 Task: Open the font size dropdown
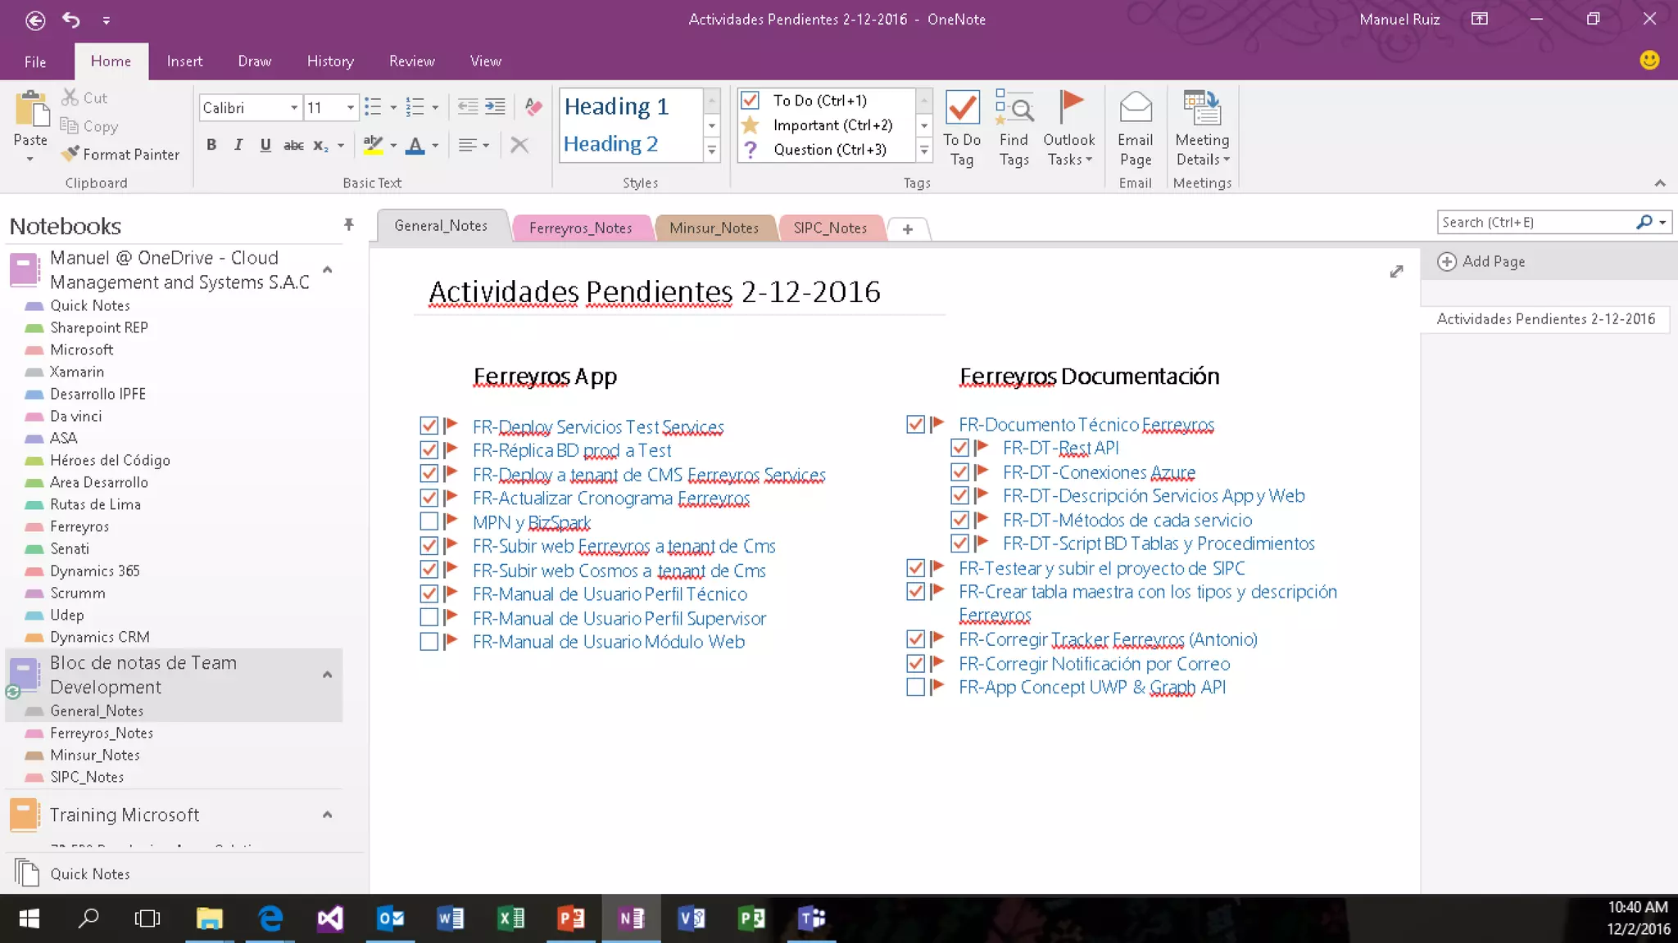350,107
